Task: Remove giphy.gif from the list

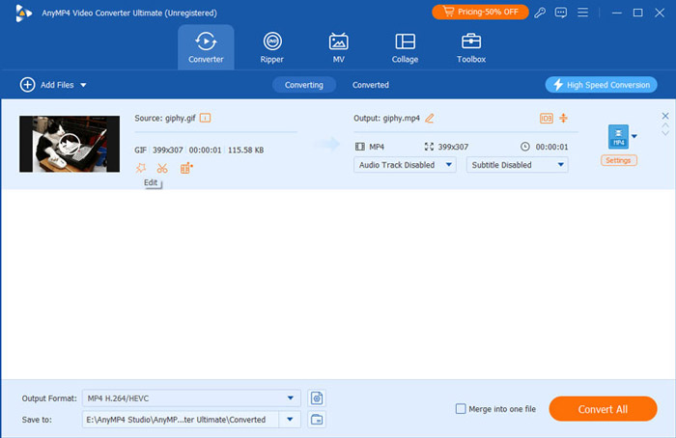Action: tap(665, 116)
